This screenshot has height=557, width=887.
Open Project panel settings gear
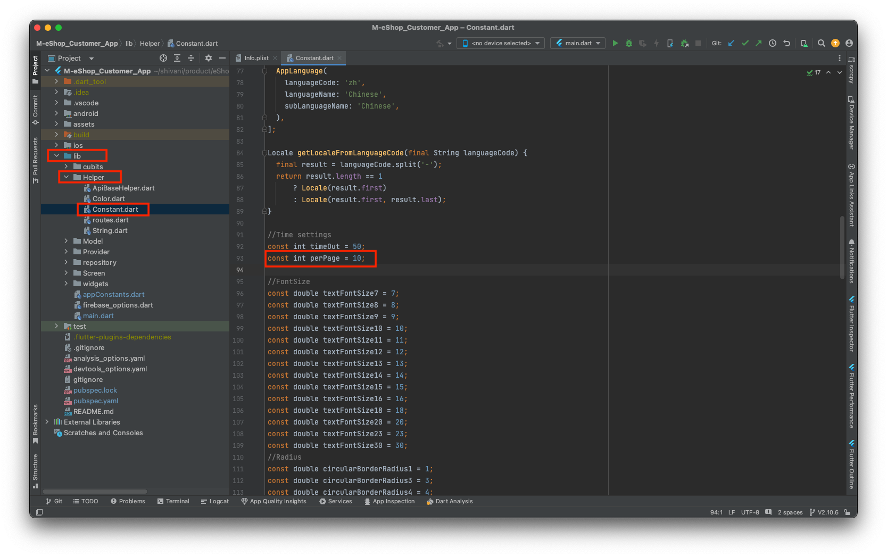209,58
